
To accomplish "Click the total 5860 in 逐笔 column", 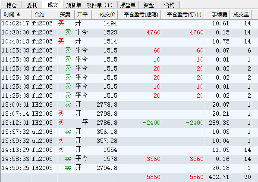I will point(154,177).
